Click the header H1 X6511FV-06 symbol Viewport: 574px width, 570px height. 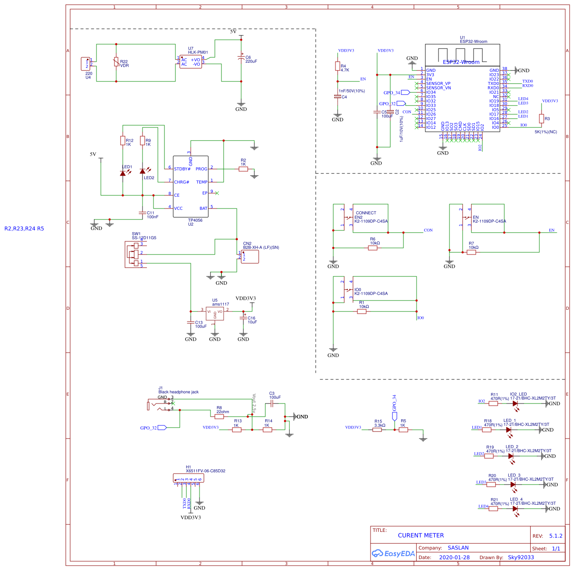pyautogui.click(x=189, y=478)
